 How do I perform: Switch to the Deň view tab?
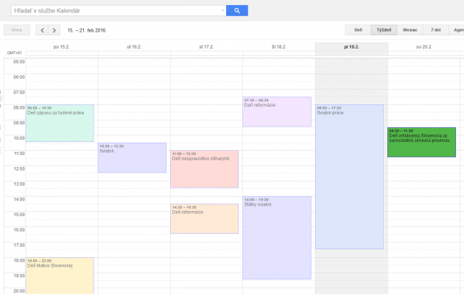(358, 30)
